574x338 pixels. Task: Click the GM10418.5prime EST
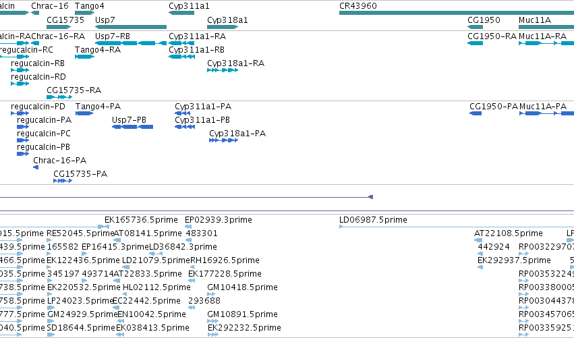point(211,294)
